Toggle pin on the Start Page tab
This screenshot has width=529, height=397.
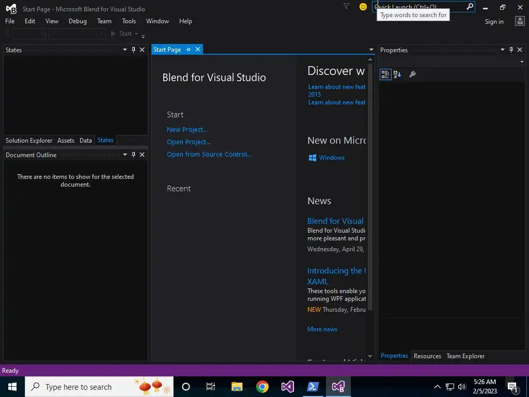pyautogui.click(x=188, y=49)
